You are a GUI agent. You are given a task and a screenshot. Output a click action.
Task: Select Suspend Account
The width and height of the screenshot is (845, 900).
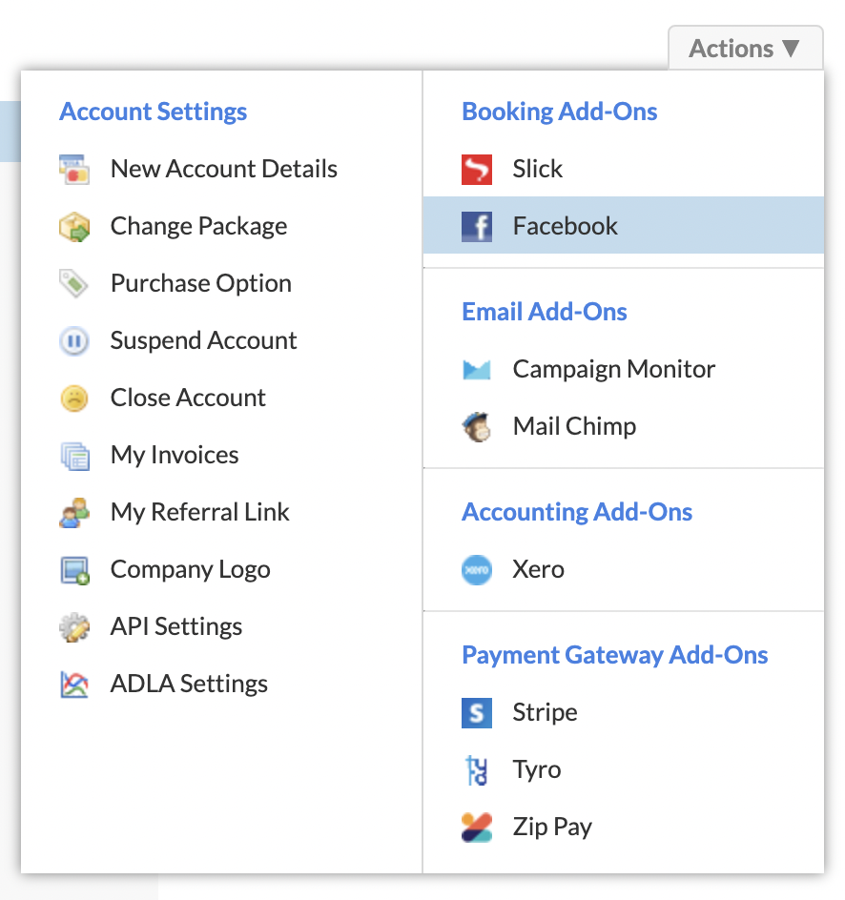[221, 341]
